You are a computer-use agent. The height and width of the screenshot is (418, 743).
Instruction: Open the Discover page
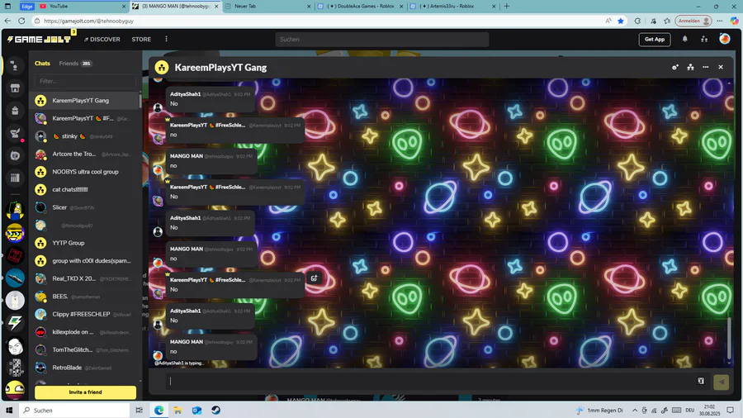tap(102, 40)
